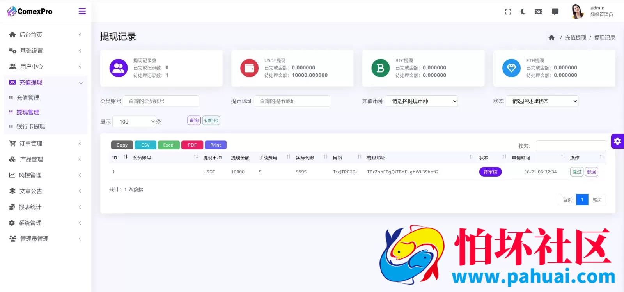Click the 待审核 status badge
This screenshot has height=292, width=624.
pyautogui.click(x=490, y=172)
